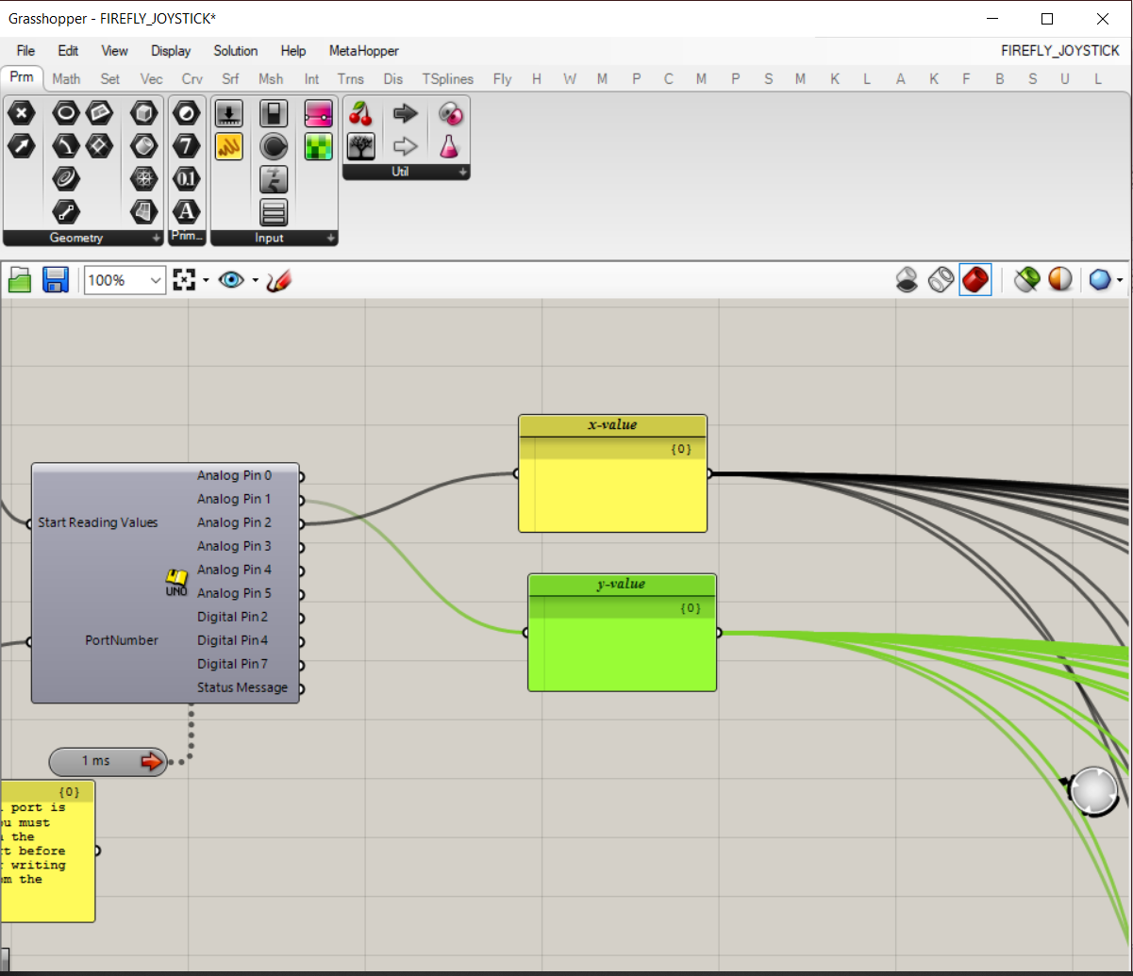Select the Number 0.1 parameter icon

tap(187, 179)
